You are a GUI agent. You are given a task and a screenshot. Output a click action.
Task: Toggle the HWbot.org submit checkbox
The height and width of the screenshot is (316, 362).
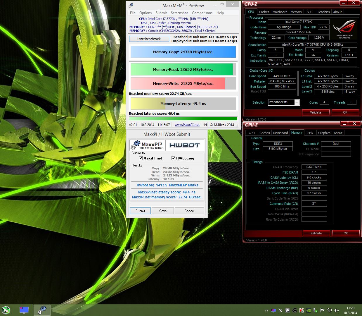[x=174, y=158]
